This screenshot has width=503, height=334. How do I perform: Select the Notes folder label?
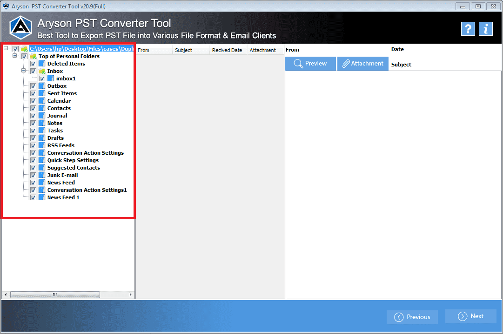click(55, 123)
